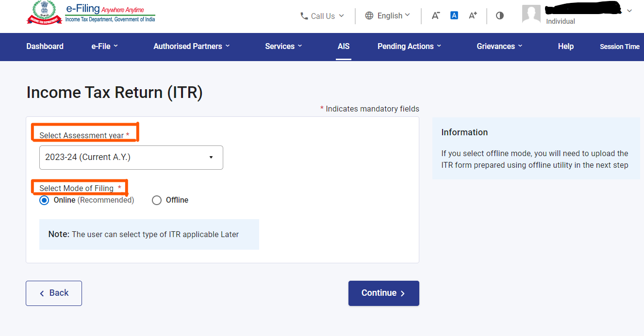Viewport: 644px width, 336px height.
Task: Click the Back button
Action: click(53, 293)
